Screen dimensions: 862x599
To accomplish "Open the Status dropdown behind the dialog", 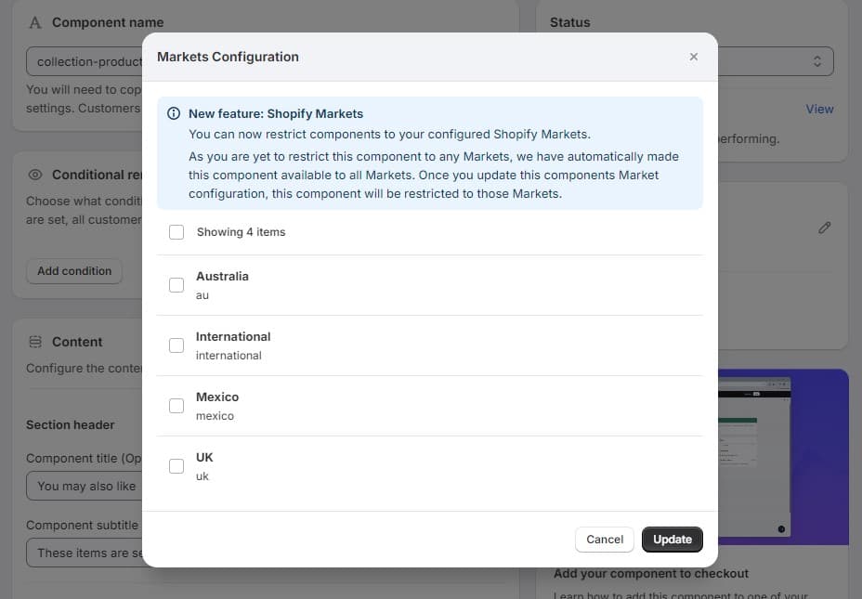I will tap(776, 61).
